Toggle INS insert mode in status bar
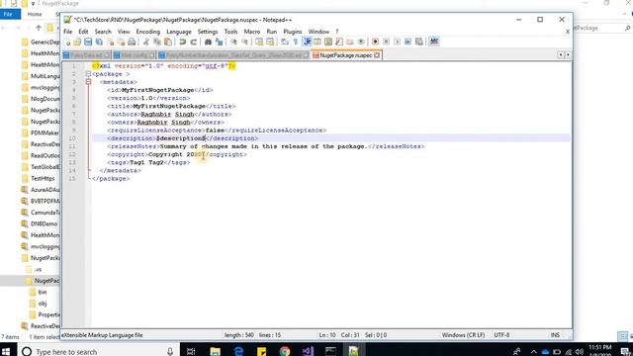The image size is (633, 356). 555,335
